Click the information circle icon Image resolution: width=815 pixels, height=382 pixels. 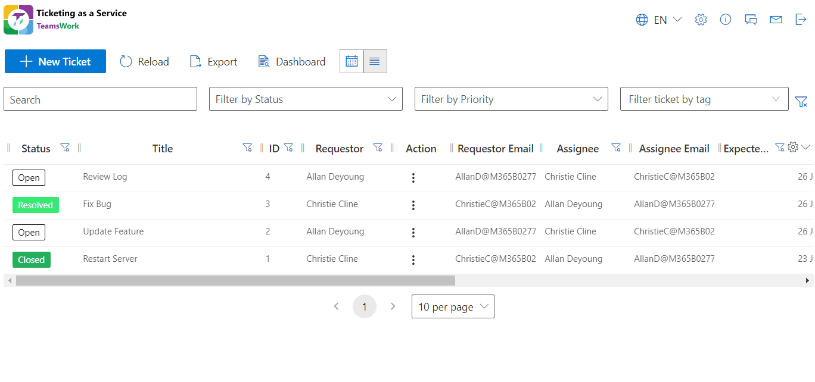[726, 20]
